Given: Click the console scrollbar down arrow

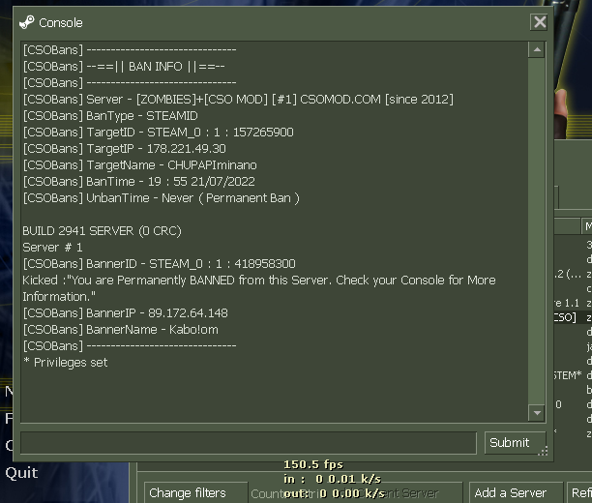Looking at the screenshot, I should pyautogui.click(x=537, y=413).
